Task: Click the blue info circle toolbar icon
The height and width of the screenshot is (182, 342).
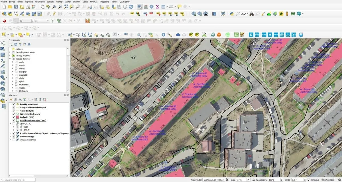Action: 163,34
